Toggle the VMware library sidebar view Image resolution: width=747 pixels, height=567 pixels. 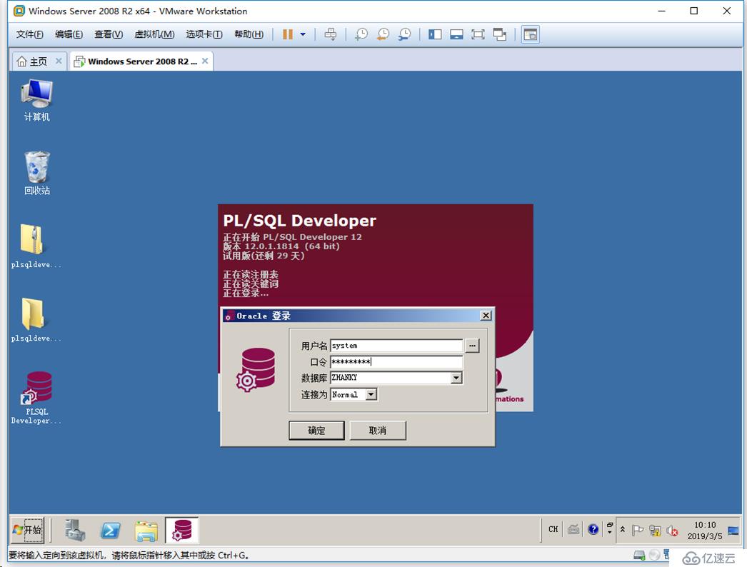435,34
